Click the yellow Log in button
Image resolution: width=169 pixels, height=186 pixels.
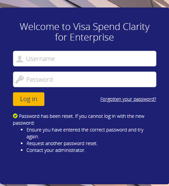tap(29, 99)
